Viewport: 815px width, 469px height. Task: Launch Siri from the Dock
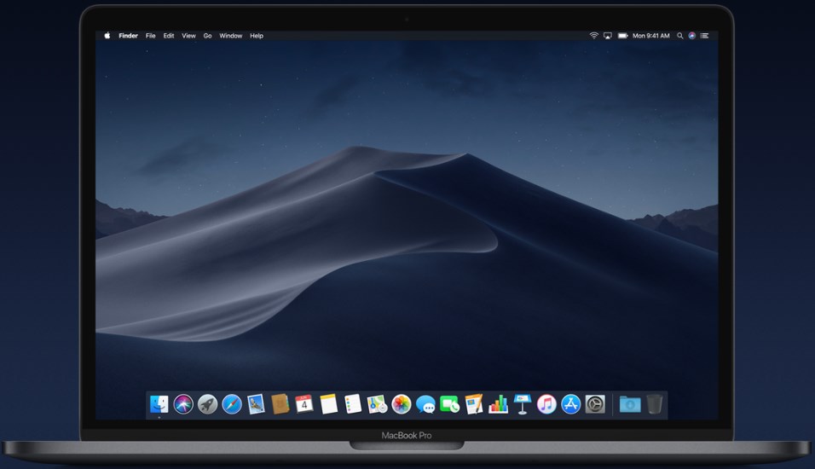click(x=183, y=404)
